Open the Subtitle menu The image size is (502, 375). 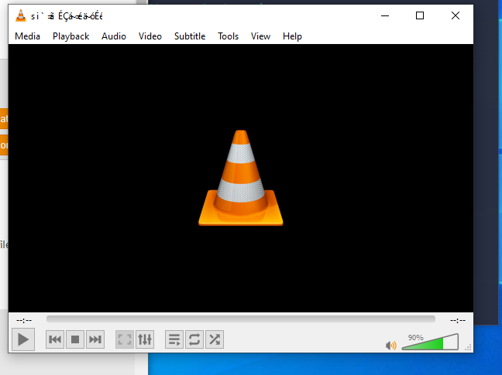[x=190, y=36]
